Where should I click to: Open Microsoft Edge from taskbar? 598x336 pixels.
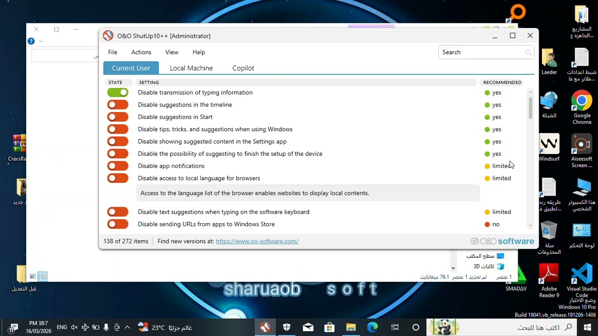coord(372,327)
